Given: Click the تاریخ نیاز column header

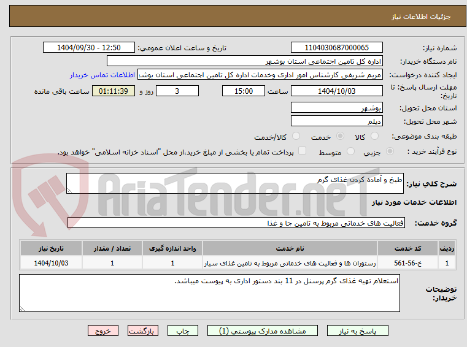Looking at the screenshot, I should (51, 248).
